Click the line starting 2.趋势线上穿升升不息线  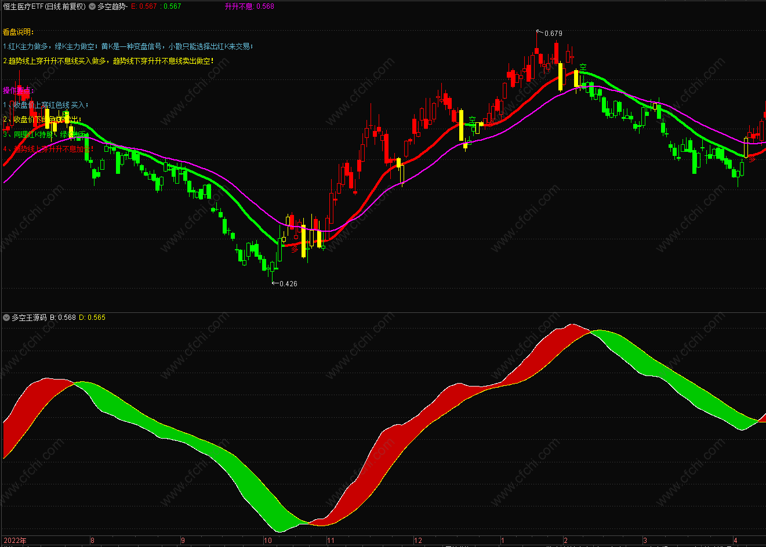pos(108,61)
